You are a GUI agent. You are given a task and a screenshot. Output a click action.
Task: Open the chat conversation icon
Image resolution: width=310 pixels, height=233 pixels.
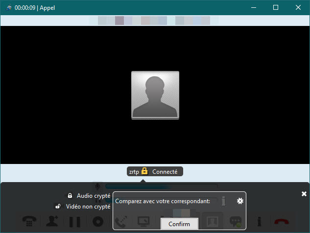tap(236, 222)
